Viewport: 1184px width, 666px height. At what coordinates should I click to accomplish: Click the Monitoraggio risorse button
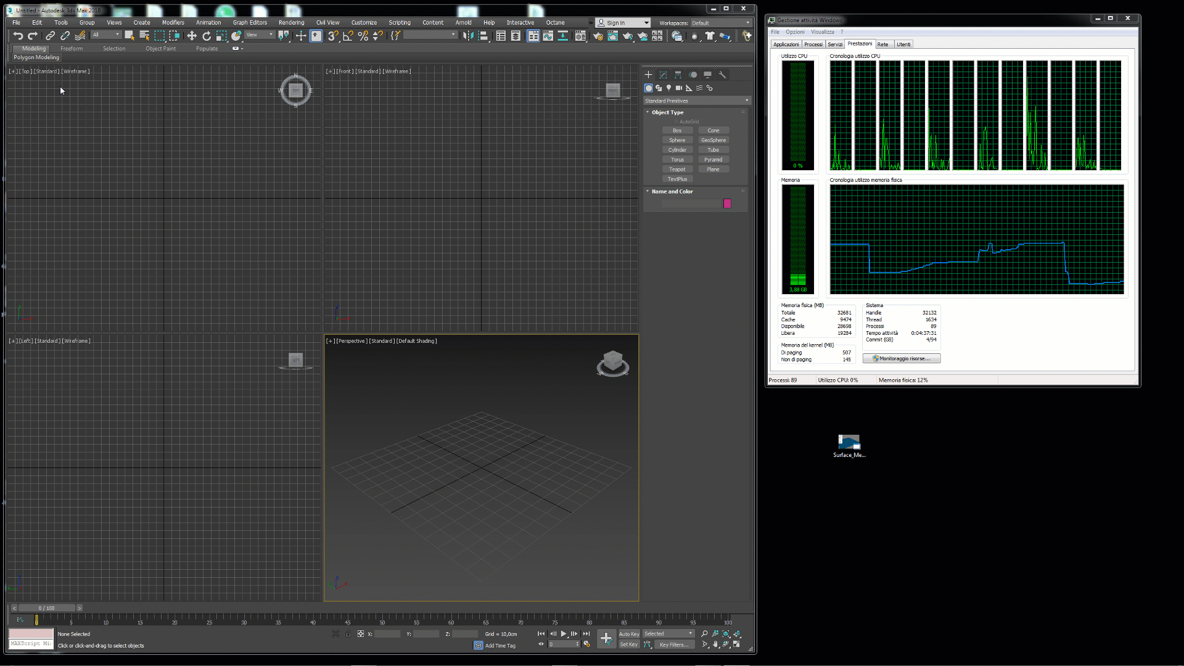click(x=901, y=358)
